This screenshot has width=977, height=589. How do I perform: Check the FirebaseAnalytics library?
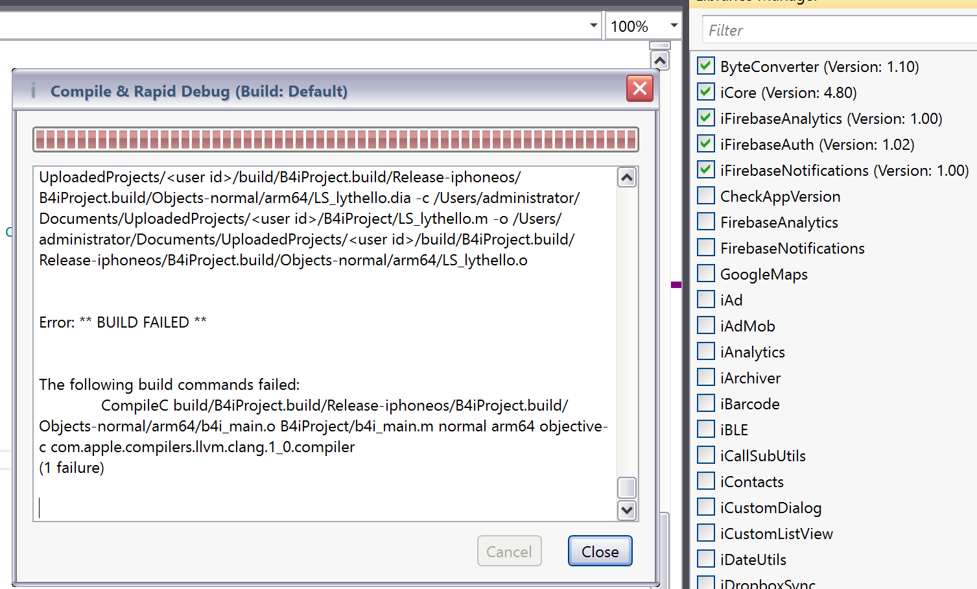coord(706,222)
